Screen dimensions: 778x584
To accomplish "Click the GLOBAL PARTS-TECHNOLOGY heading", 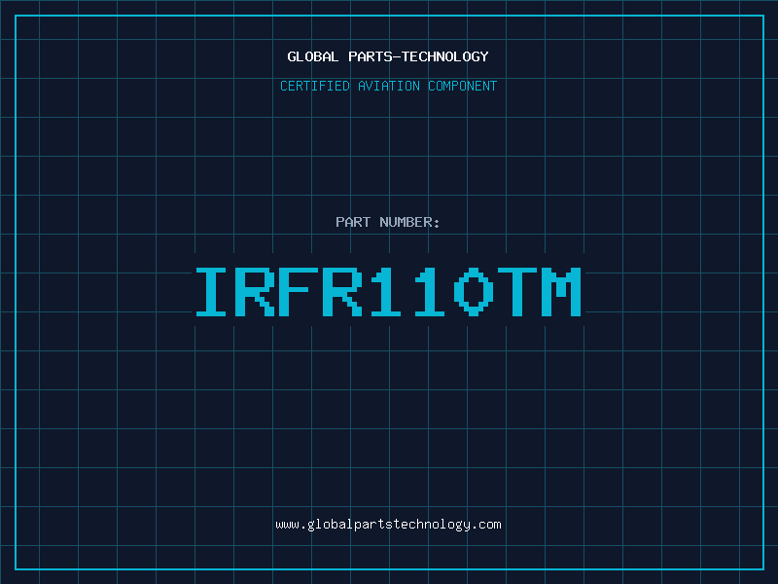I will [388, 56].
